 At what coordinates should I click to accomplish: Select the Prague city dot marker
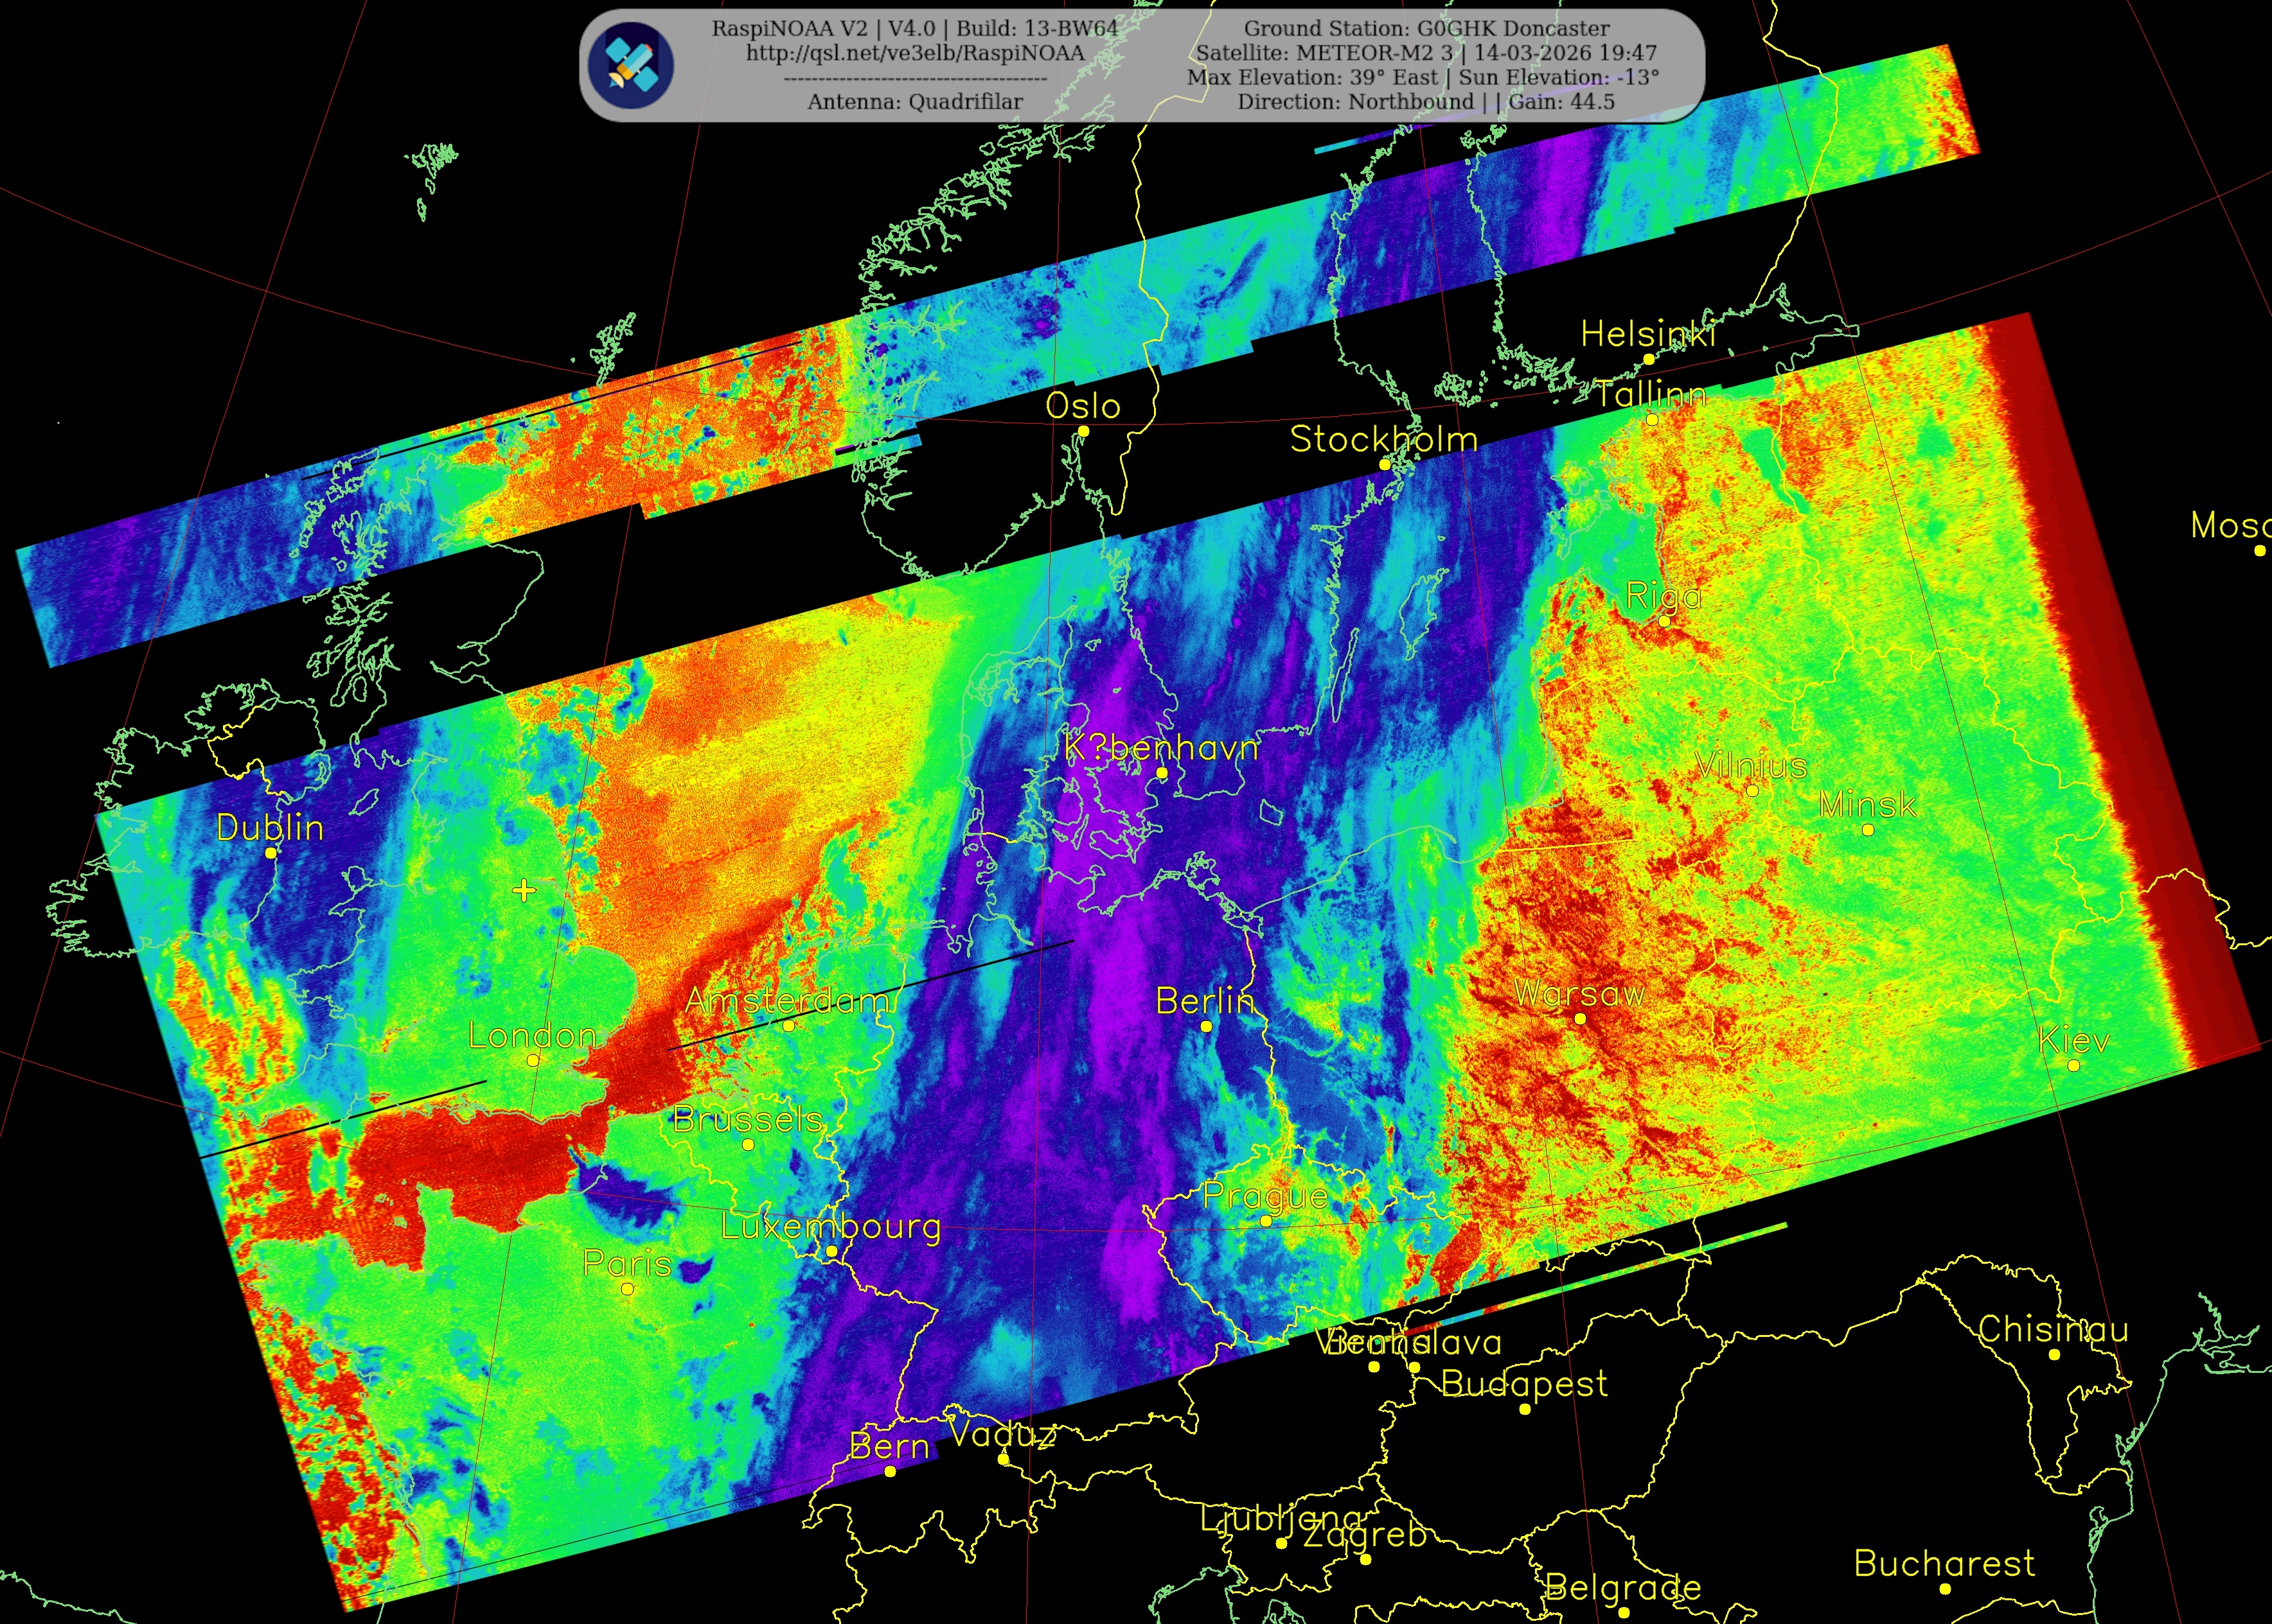[1266, 1221]
